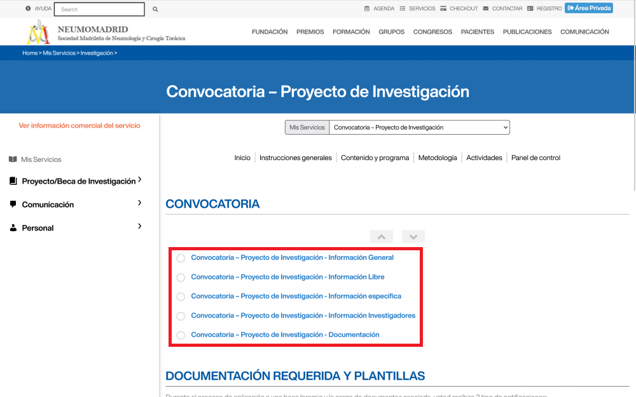The width and height of the screenshot is (636, 397).
Task: Click the magnifying glass search icon
Action: click(x=155, y=10)
